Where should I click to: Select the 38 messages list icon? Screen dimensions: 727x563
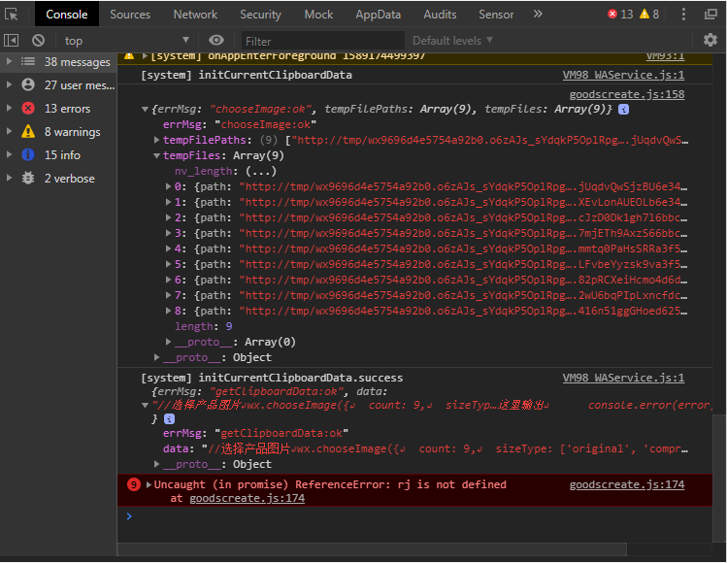point(28,62)
